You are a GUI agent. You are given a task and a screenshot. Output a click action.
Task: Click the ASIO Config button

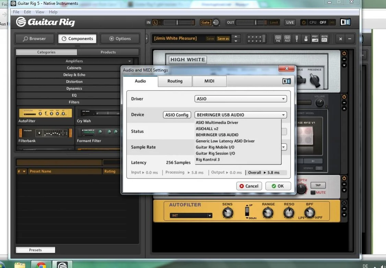pos(177,115)
